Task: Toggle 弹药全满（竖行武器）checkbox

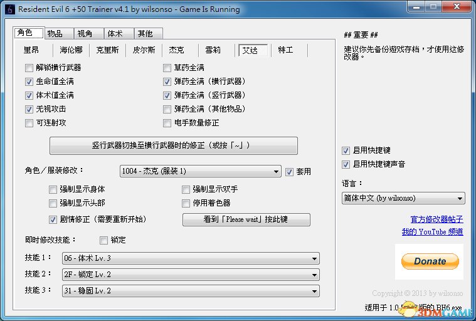Action: tap(167, 95)
